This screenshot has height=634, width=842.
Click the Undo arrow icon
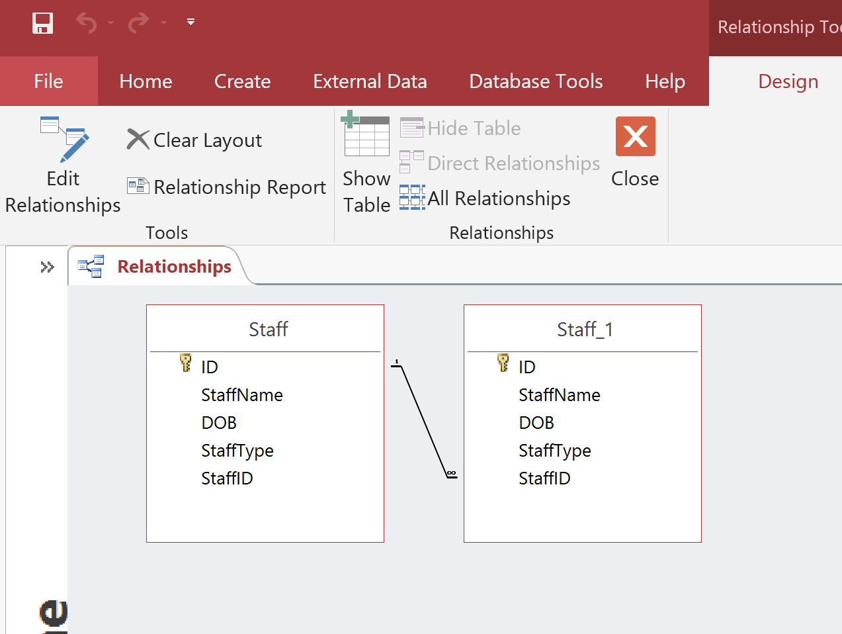point(87,23)
